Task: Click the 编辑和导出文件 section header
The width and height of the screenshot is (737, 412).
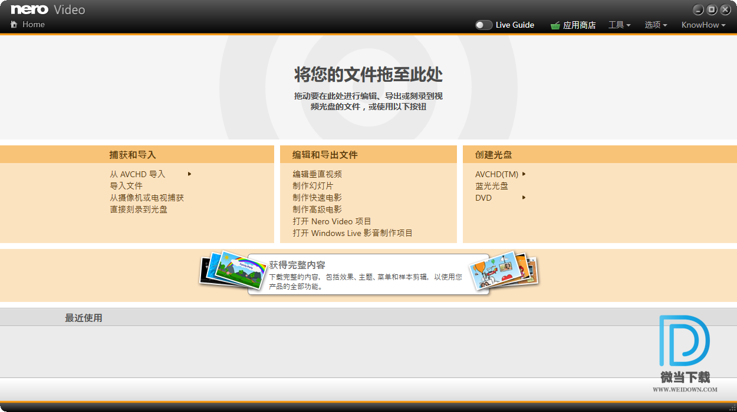Action: click(368, 155)
